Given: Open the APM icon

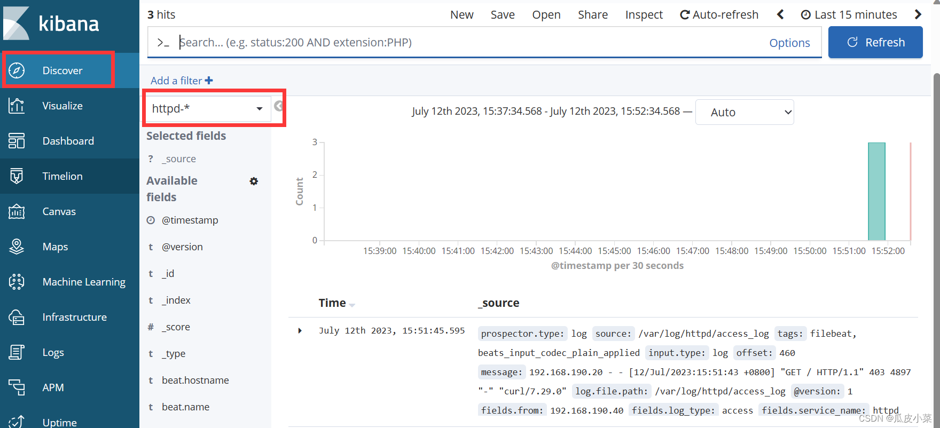Looking at the screenshot, I should click(17, 387).
